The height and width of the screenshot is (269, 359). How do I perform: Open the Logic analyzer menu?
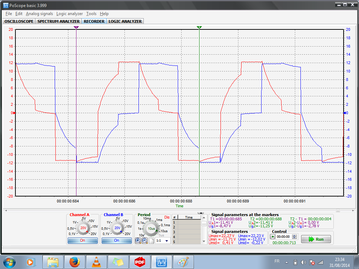click(70, 14)
